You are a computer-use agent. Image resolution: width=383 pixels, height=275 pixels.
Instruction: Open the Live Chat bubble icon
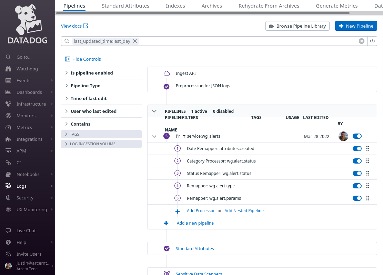point(8,230)
